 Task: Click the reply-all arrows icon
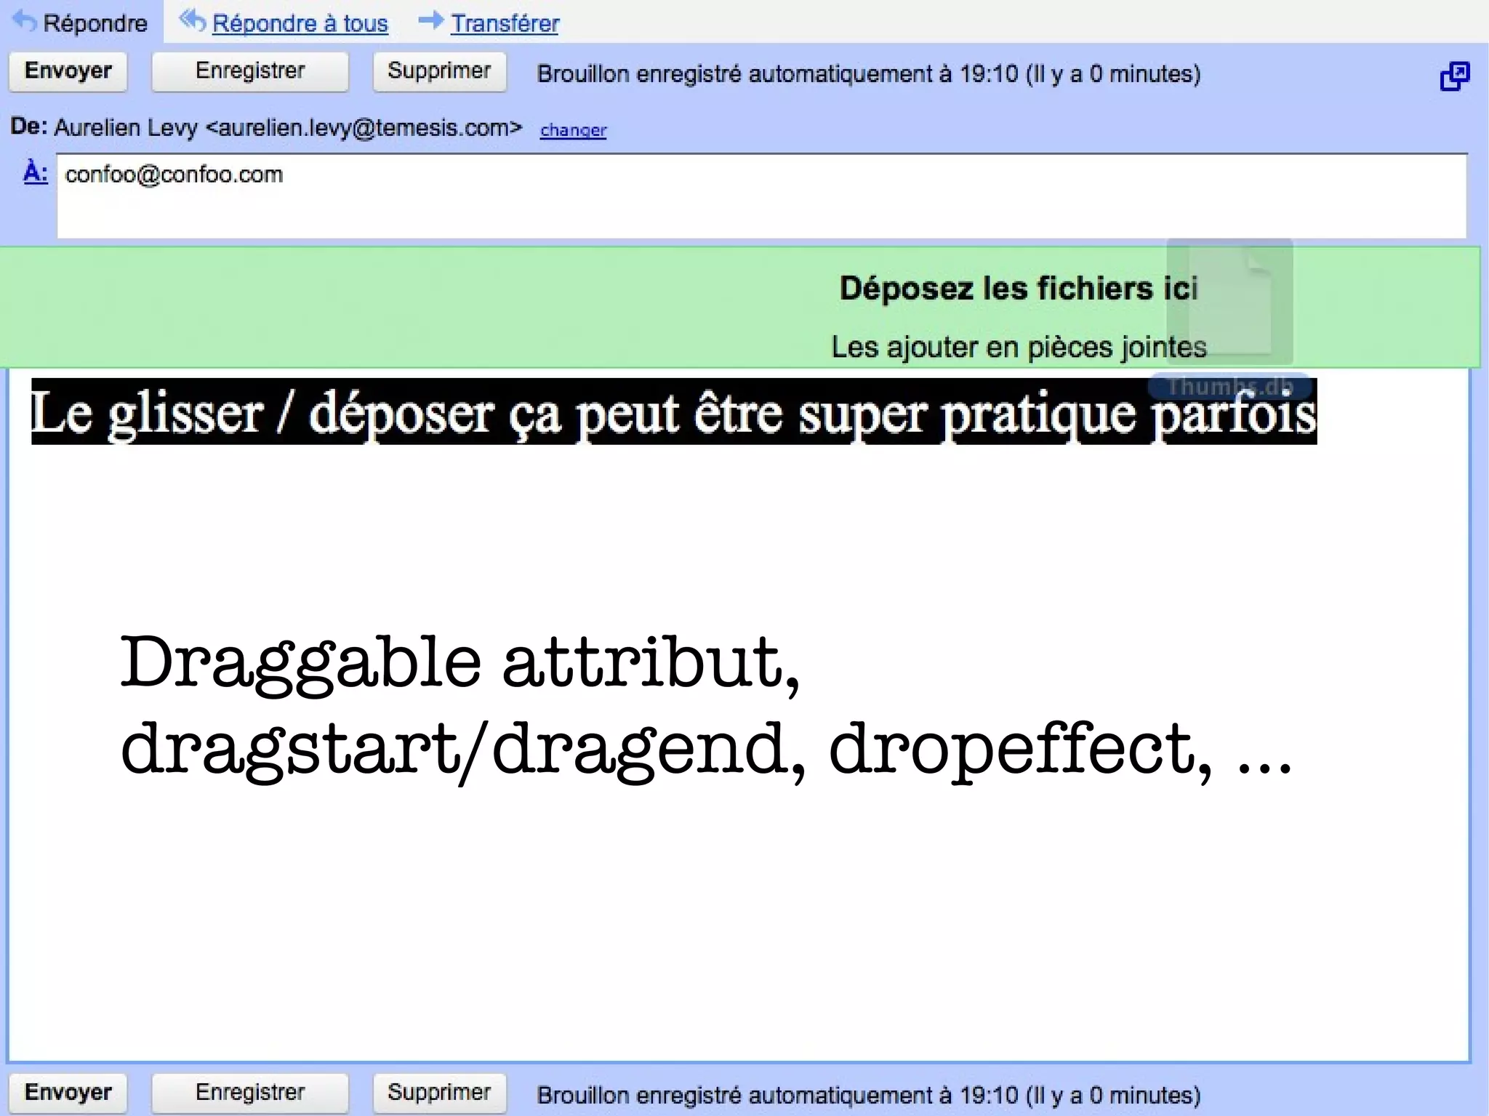coord(192,20)
